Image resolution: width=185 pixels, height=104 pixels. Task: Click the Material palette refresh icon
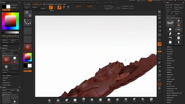coord(19,48)
